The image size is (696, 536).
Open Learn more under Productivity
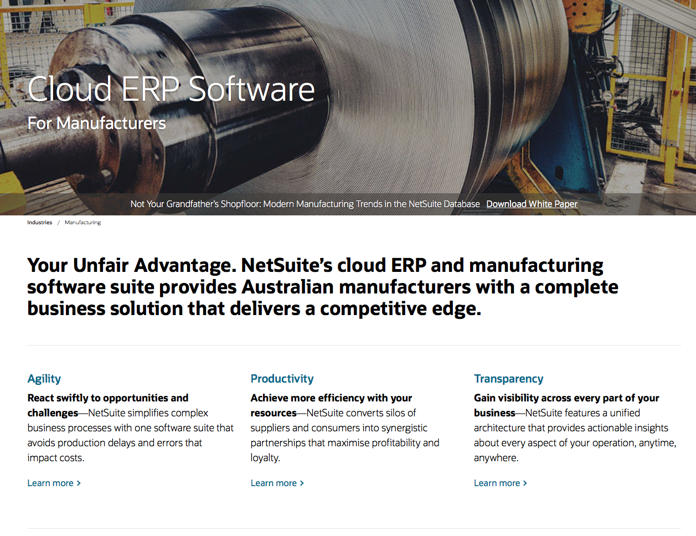point(274,483)
